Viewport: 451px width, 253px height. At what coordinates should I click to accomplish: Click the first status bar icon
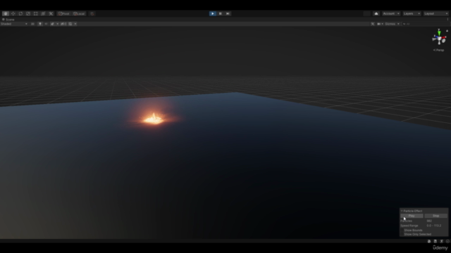(x=429, y=241)
